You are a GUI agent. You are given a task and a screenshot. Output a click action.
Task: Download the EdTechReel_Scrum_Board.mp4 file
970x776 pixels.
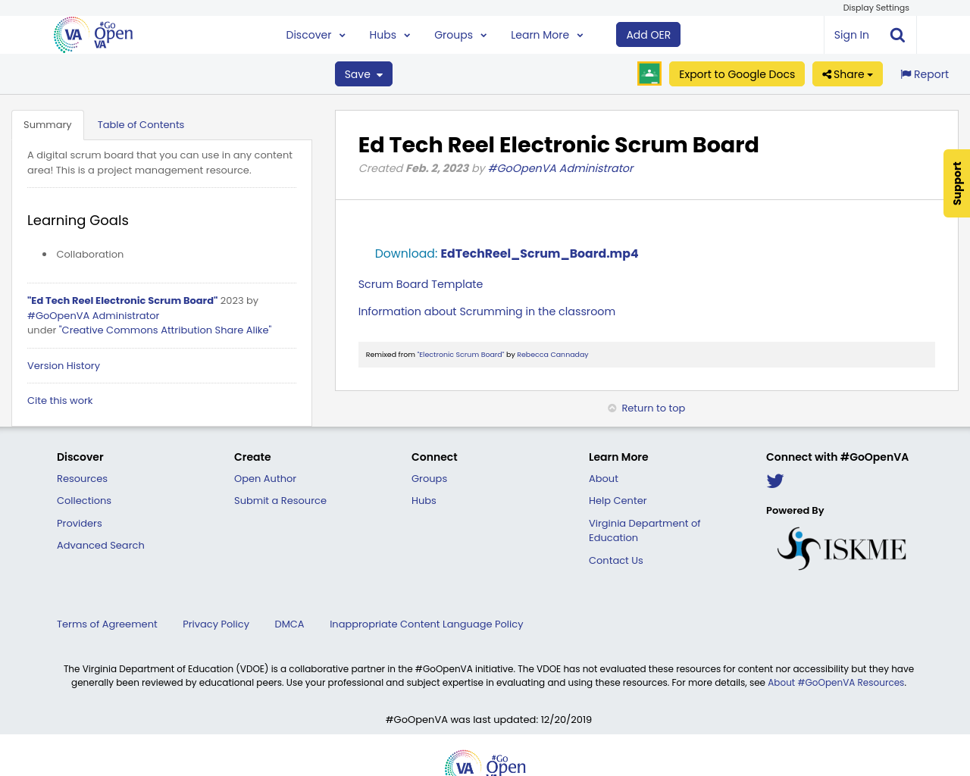(x=539, y=252)
